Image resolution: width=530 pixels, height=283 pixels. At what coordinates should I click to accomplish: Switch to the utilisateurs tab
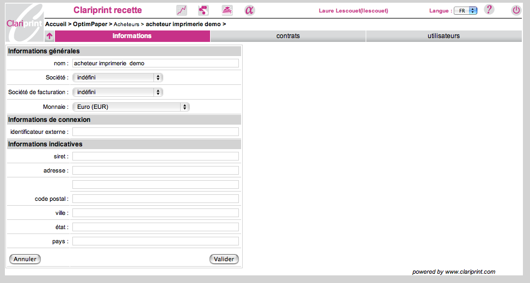[x=443, y=36]
